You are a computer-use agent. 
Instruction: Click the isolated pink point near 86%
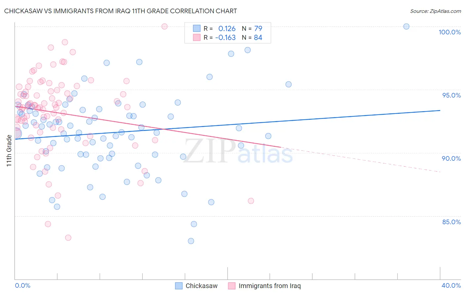point(251,201)
